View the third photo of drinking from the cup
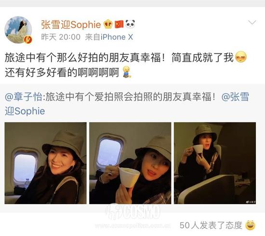265x236 pixels. (x=215, y=163)
